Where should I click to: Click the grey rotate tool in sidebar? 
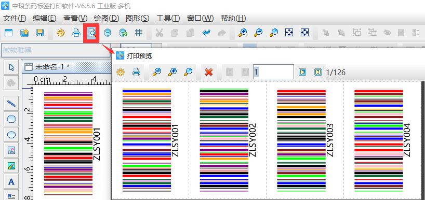[x=11, y=83]
